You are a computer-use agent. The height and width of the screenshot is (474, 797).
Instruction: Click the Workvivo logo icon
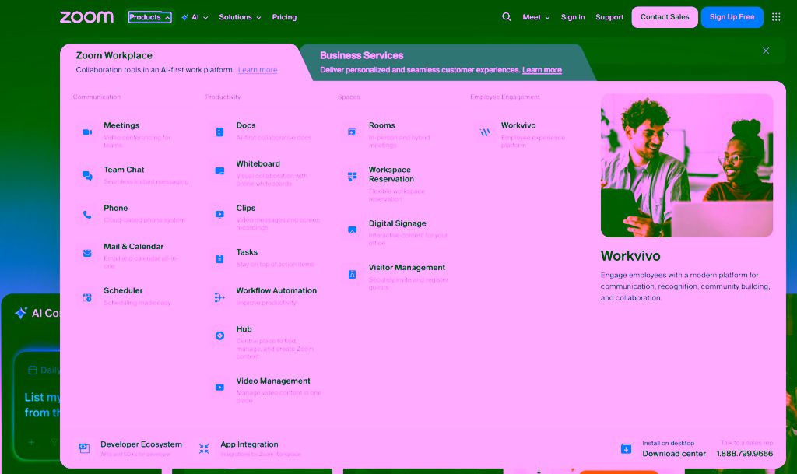[x=485, y=132]
